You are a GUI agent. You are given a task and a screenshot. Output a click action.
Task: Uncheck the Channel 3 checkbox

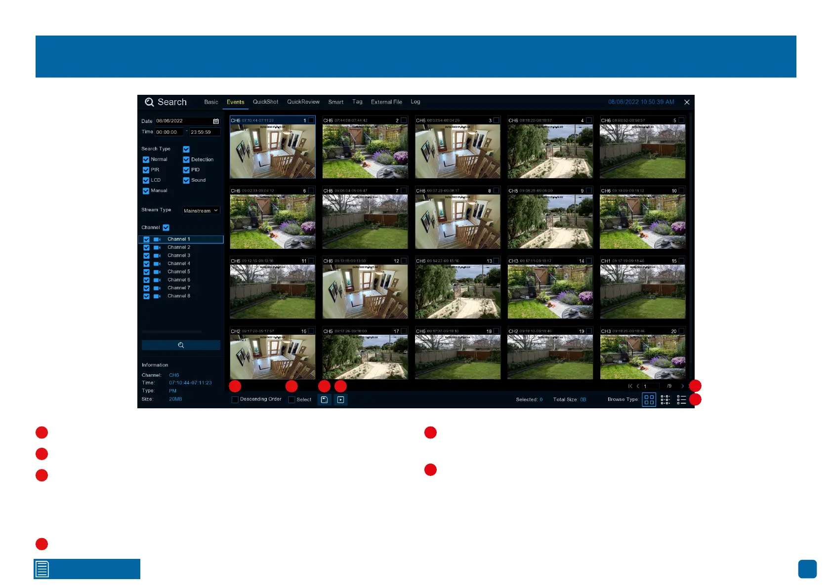pos(146,256)
